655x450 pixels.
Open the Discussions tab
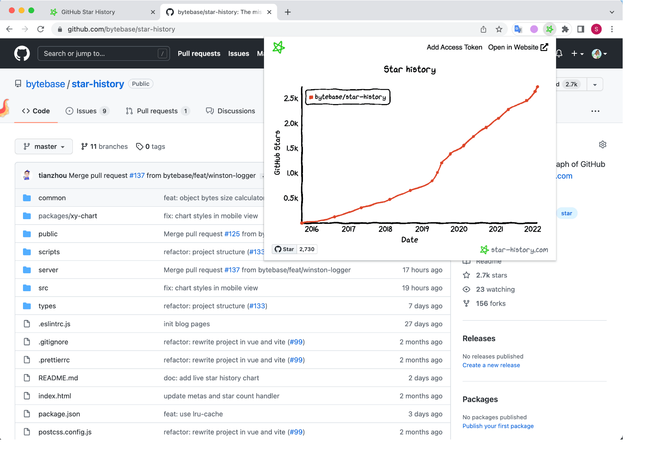coord(231,111)
